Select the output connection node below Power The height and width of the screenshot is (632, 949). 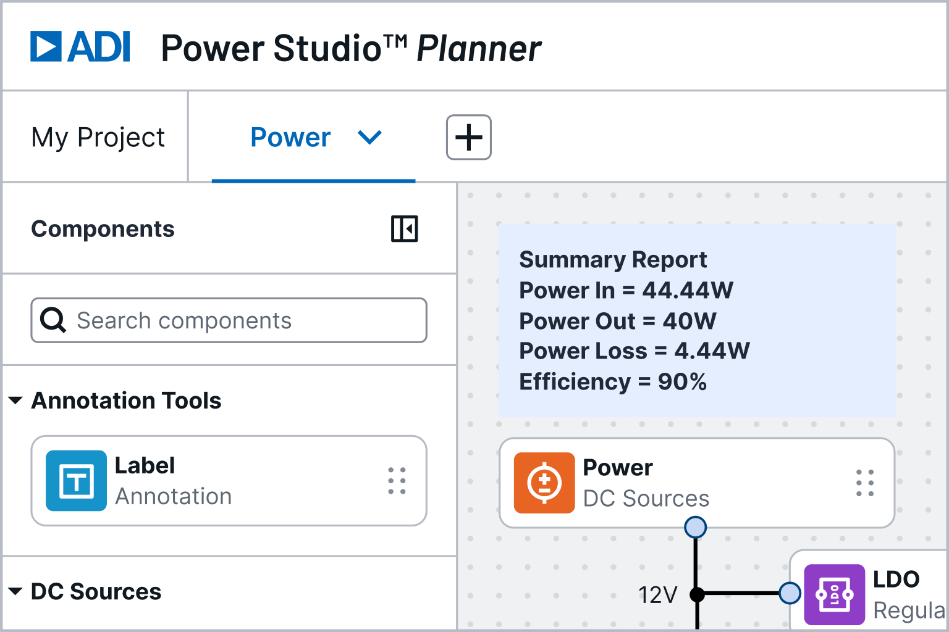click(696, 527)
